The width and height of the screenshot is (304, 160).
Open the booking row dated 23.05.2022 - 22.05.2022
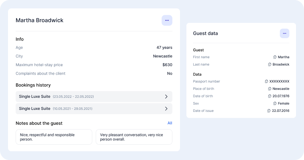94,97
